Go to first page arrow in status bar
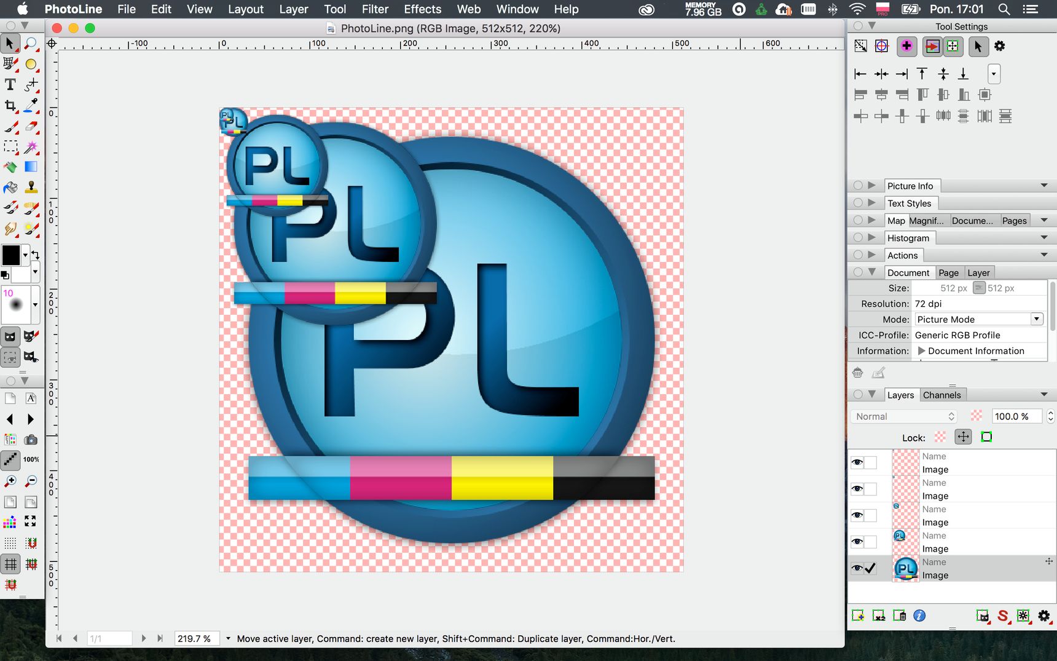The image size is (1057, 661). (59, 638)
